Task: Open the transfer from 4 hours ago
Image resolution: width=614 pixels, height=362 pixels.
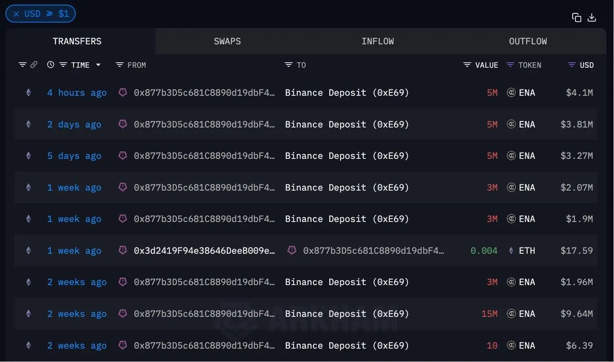Action: click(x=77, y=92)
